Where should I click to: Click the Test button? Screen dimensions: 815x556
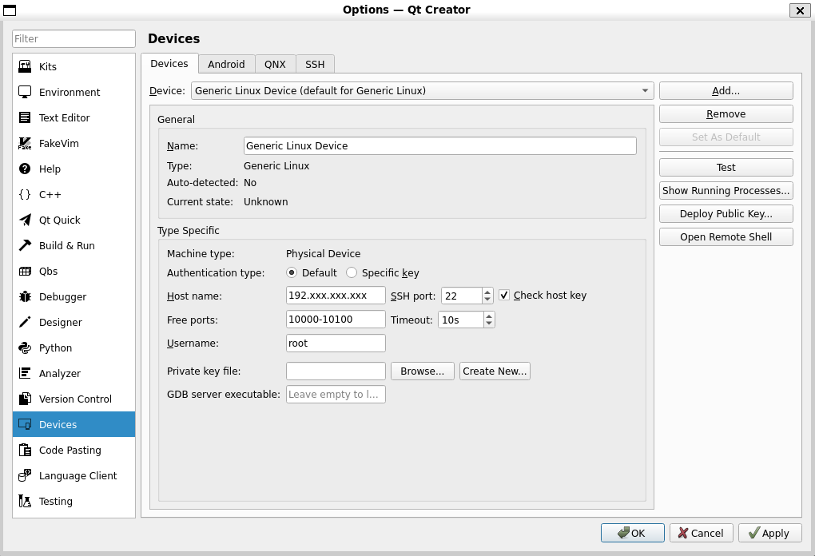point(726,167)
